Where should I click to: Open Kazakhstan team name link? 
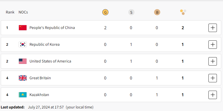point(39,95)
